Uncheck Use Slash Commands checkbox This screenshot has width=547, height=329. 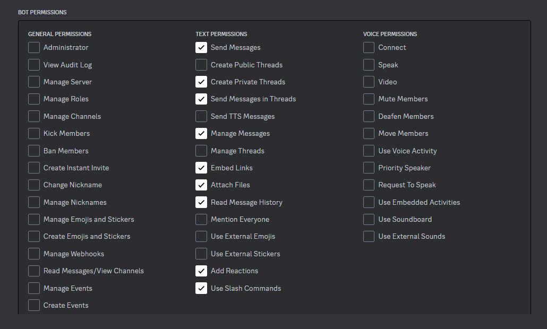[201, 288]
